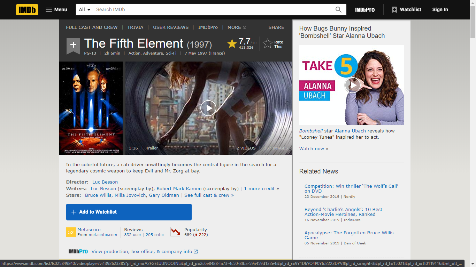The width and height of the screenshot is (476, 267).
Task: Open FULL CAST AND CREW tab
Action: tap(92, 27)
